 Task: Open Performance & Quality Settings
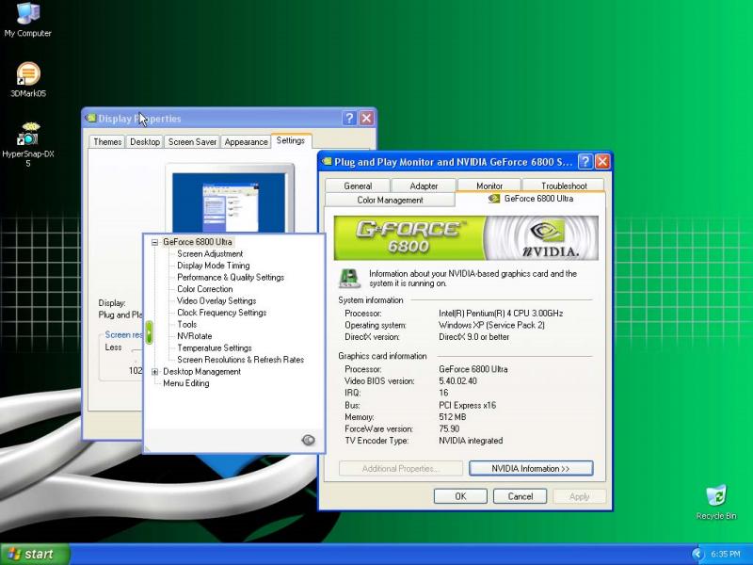[x=231, y=277]
